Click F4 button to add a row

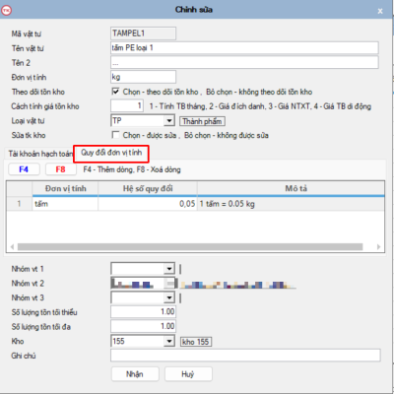point(24,169)
